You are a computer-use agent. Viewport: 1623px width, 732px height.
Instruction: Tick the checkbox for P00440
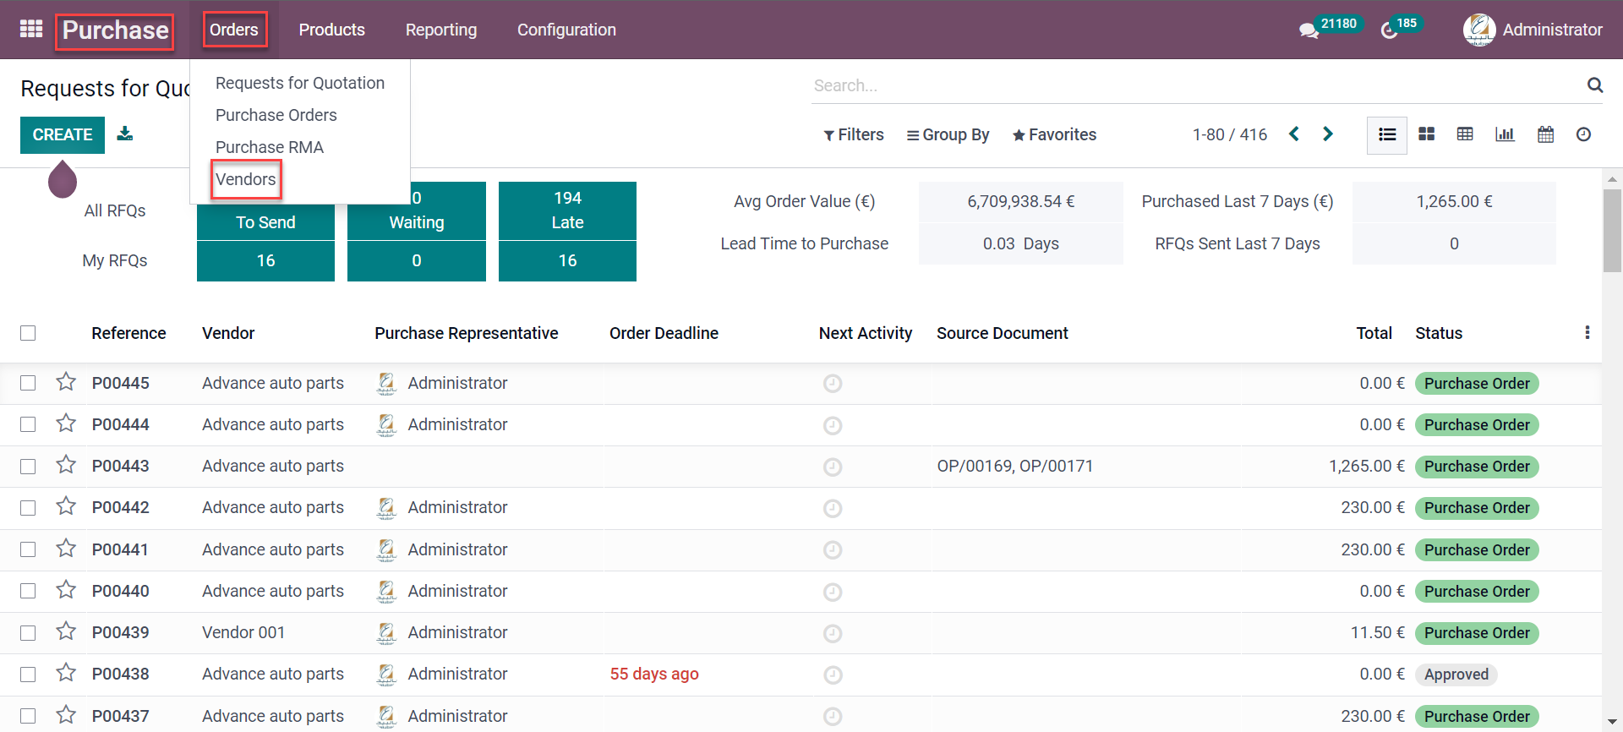click(x=28, y=591)
